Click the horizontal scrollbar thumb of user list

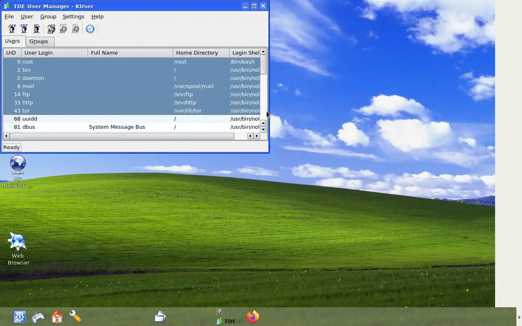coord(121,136)
